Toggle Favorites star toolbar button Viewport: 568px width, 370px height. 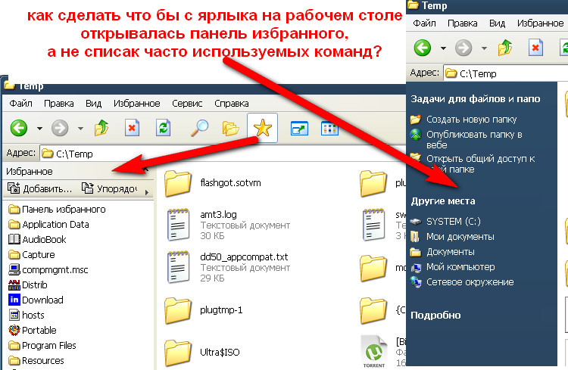262,128
